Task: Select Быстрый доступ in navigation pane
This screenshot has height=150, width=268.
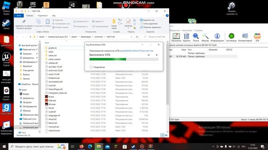Action: coord(28,45)
